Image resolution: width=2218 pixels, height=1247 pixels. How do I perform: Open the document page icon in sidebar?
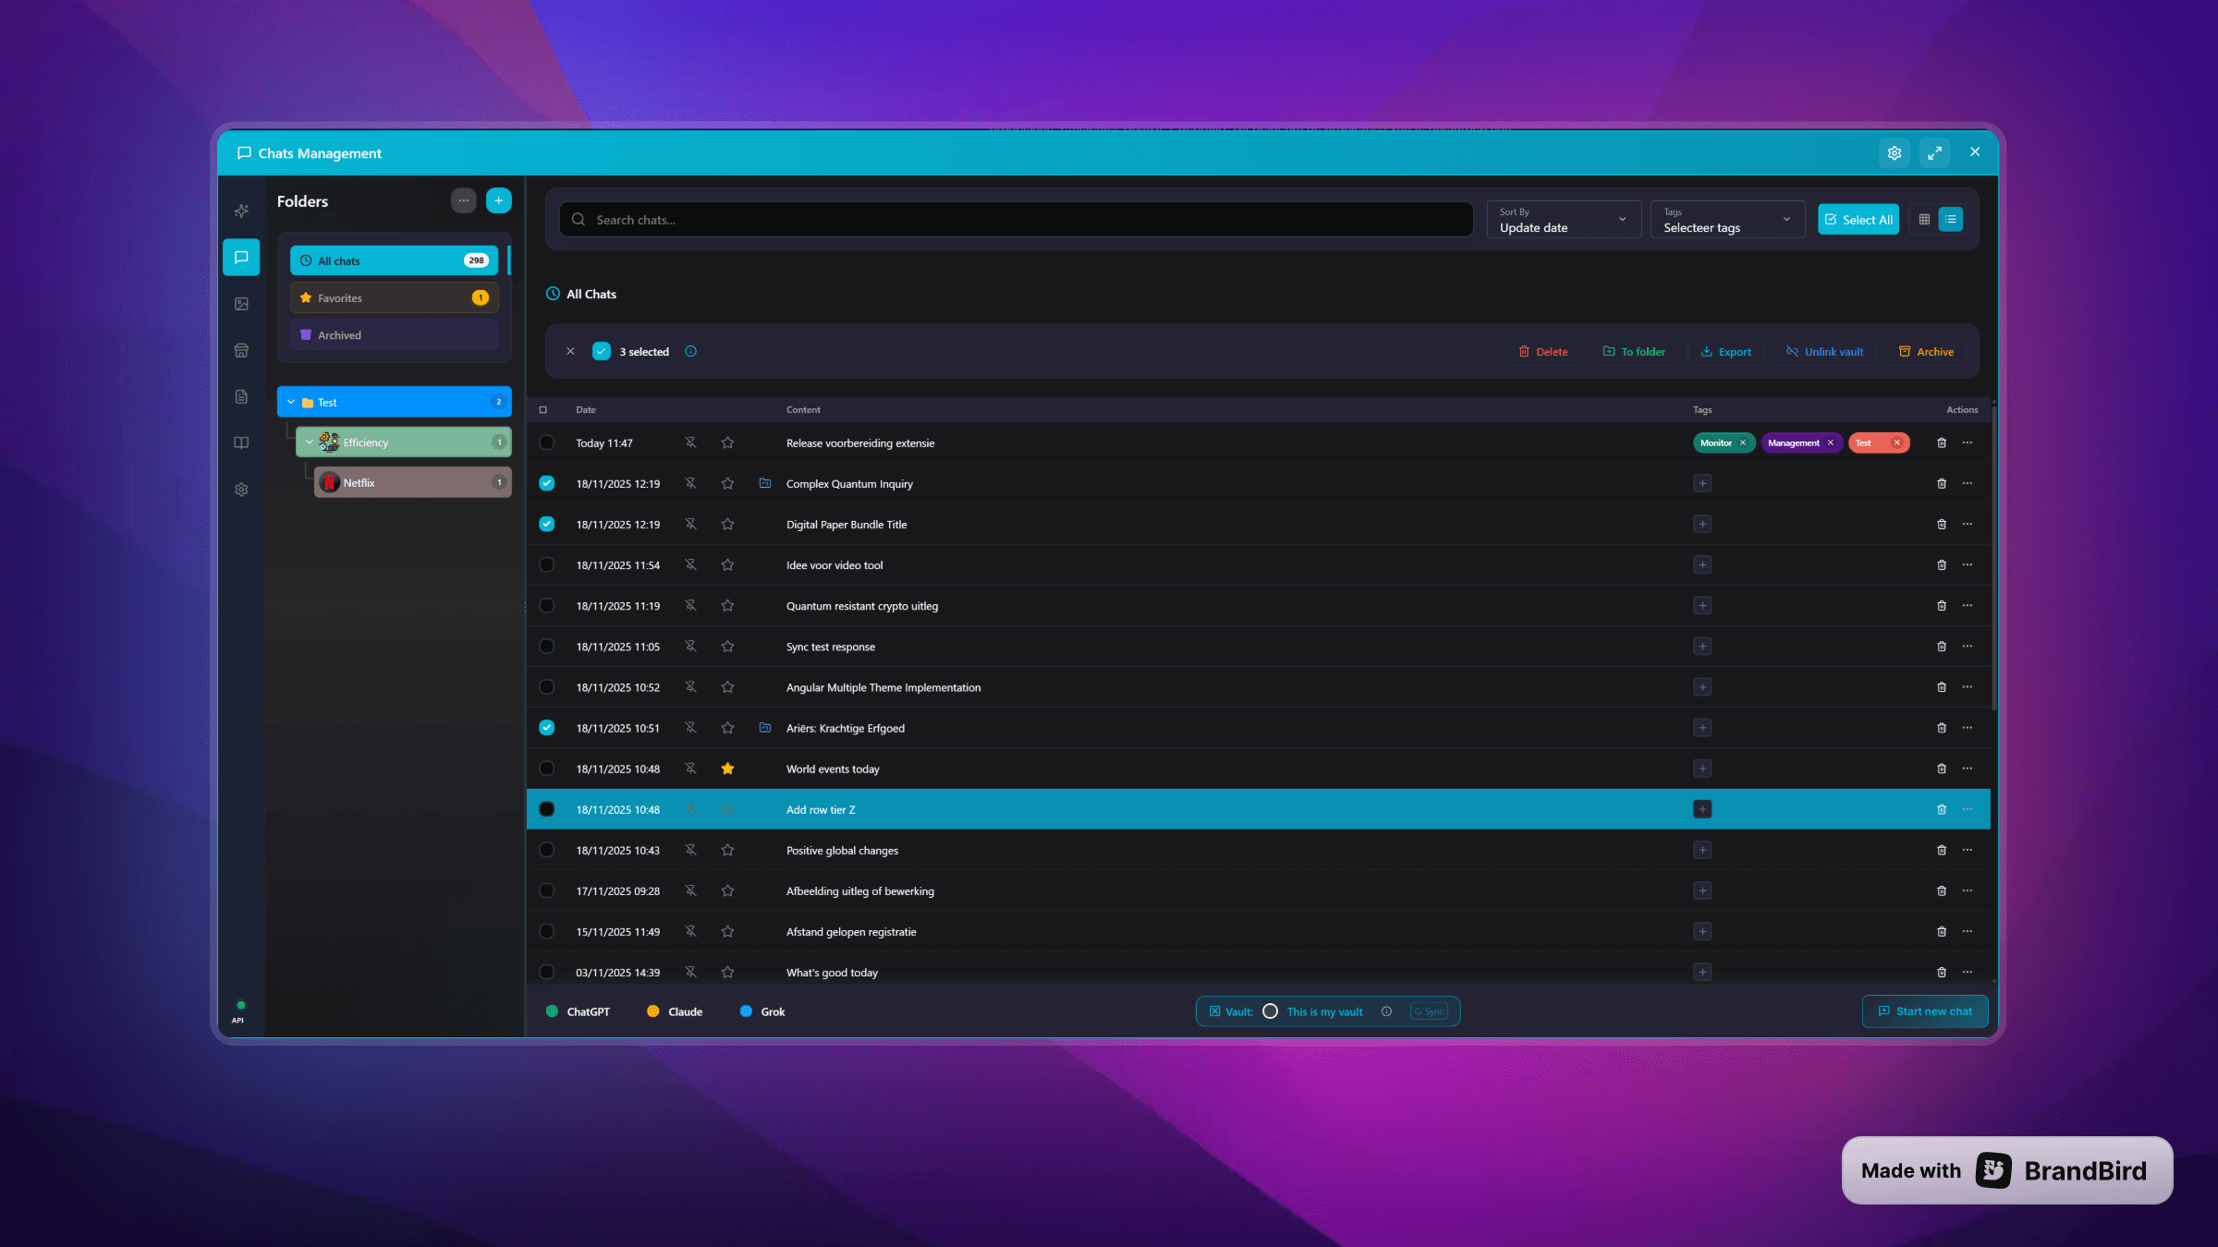click(241, 396)
